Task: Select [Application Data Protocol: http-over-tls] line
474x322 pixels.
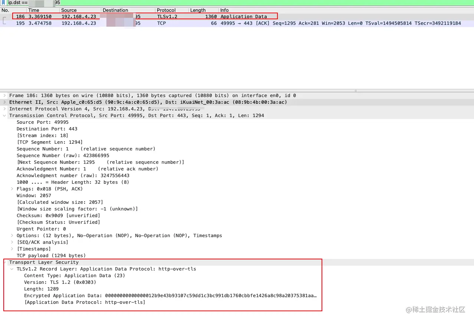Action: pos(85,302)
